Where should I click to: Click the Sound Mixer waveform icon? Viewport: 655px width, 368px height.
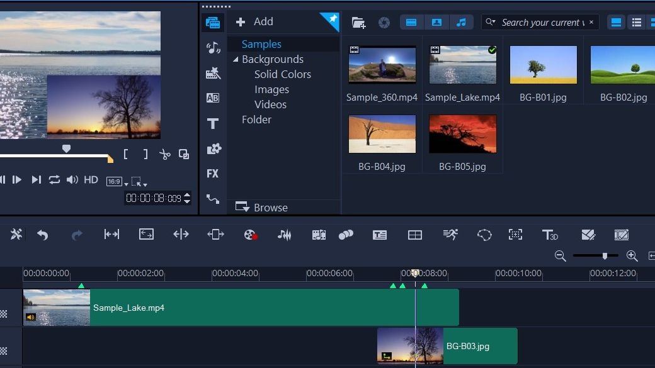(285, 235)
